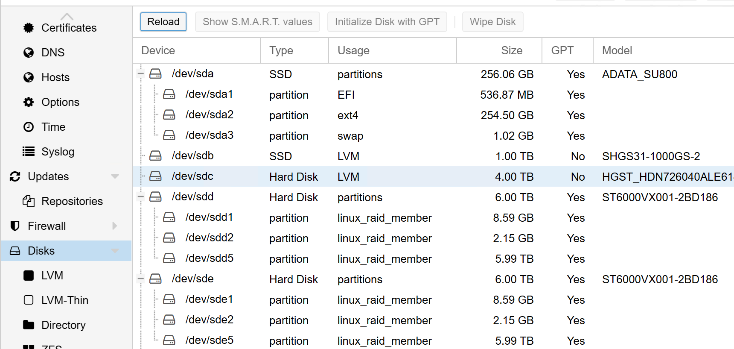Open the LVM-Thin storage section
This screenshot has width=734, height=349.
64,300
